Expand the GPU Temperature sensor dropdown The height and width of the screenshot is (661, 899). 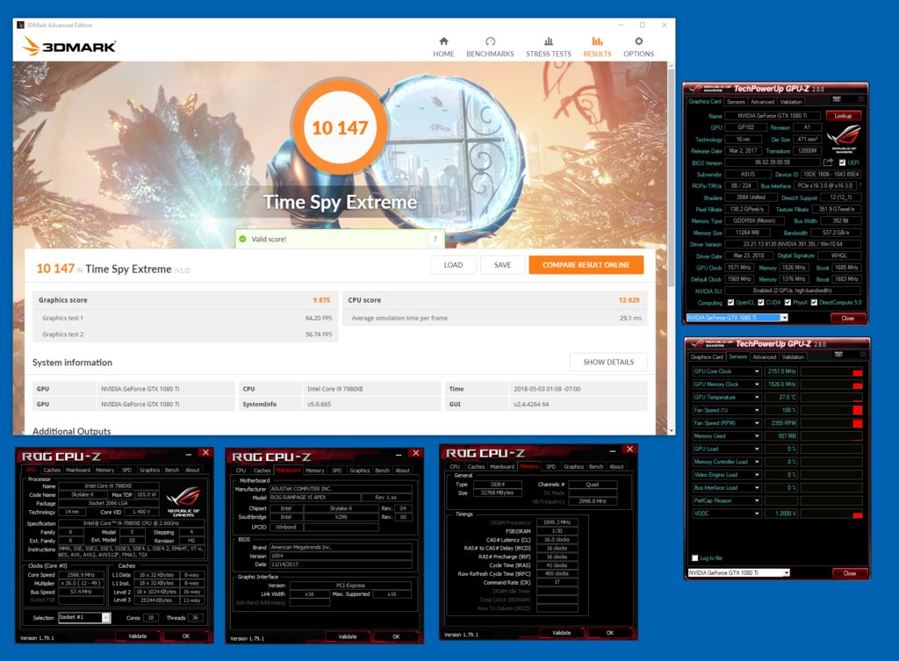tap(757, 398)
